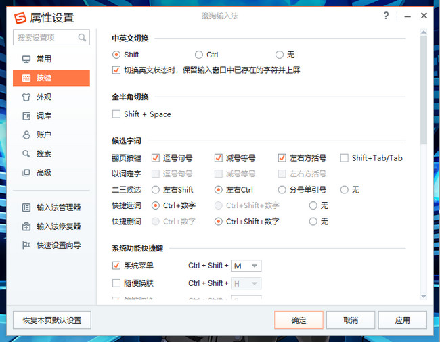
Task: Go to the 外观 settings page
Action: click(x=51, y=97)
